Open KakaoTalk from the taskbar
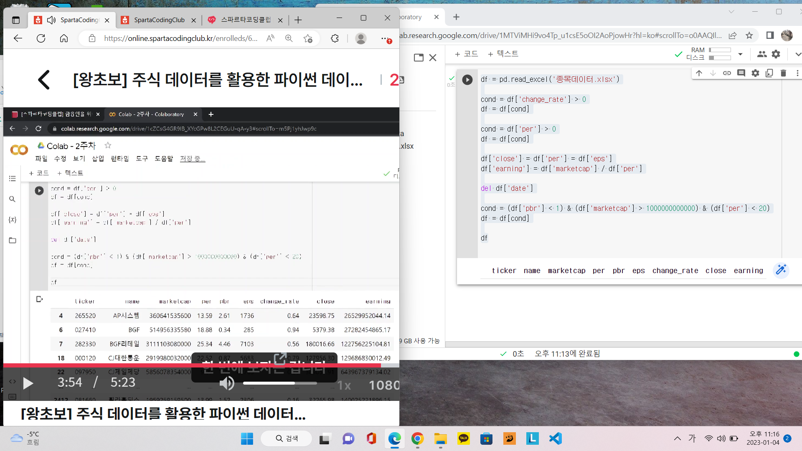 tap(464, 438)
